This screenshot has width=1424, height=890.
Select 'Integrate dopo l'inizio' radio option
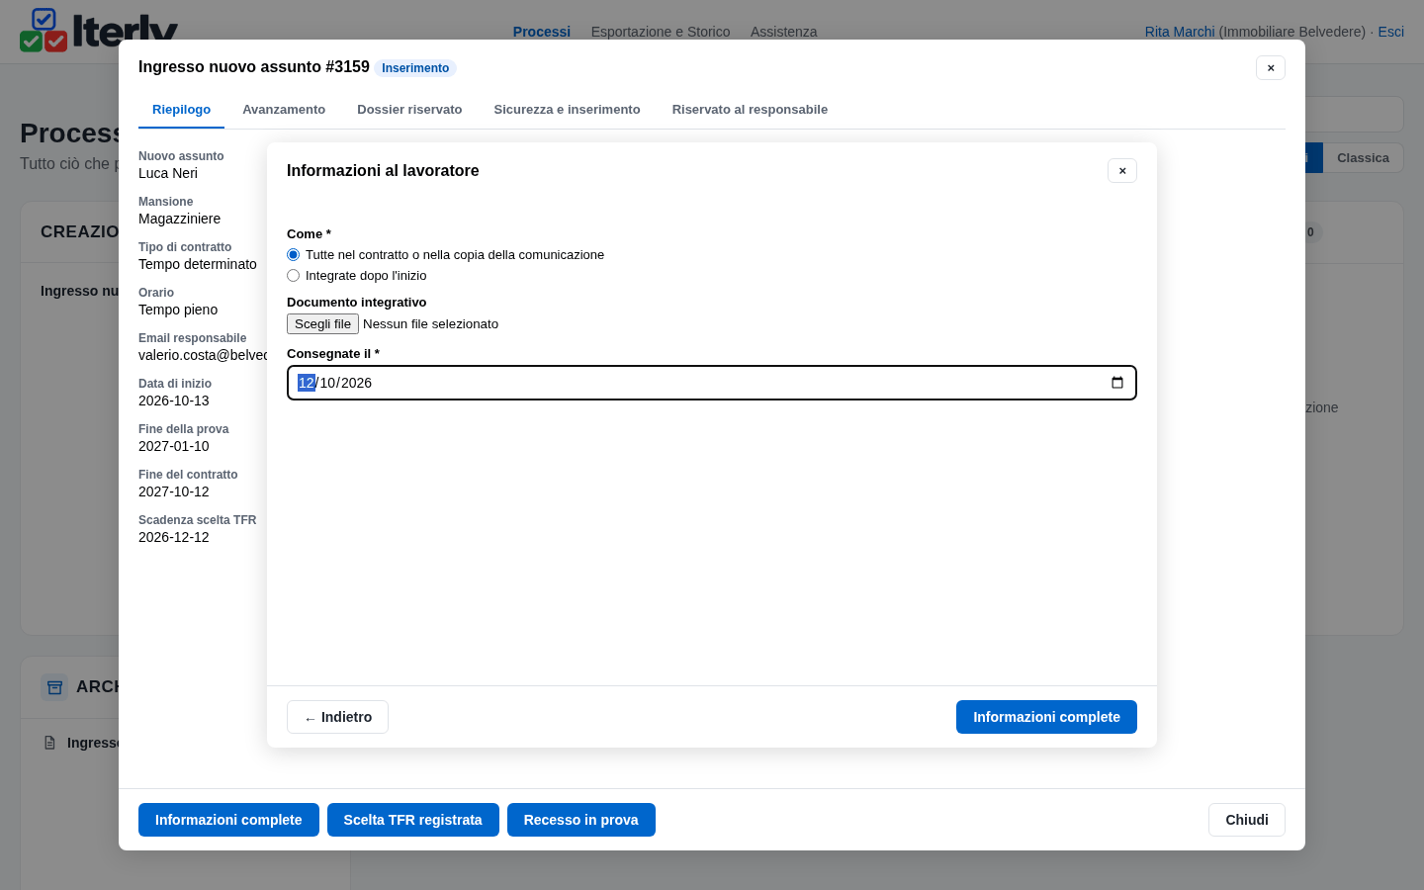click(293, 276)
